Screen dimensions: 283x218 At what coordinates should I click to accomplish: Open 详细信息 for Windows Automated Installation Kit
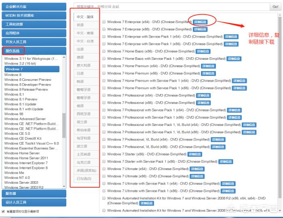[x=146, y=203]
